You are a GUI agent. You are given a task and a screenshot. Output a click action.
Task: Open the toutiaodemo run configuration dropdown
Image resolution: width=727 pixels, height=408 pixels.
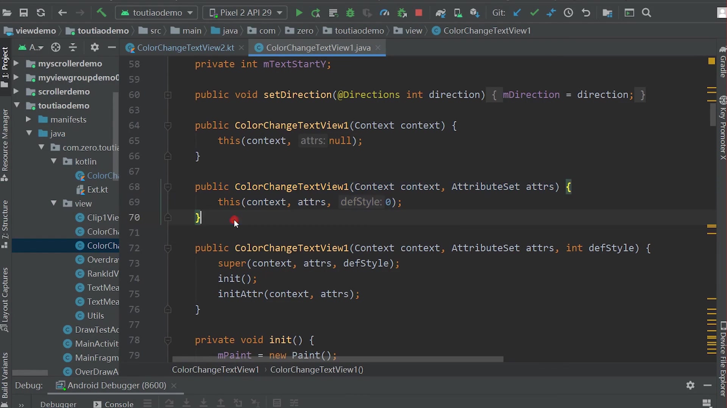coord(157,13)
